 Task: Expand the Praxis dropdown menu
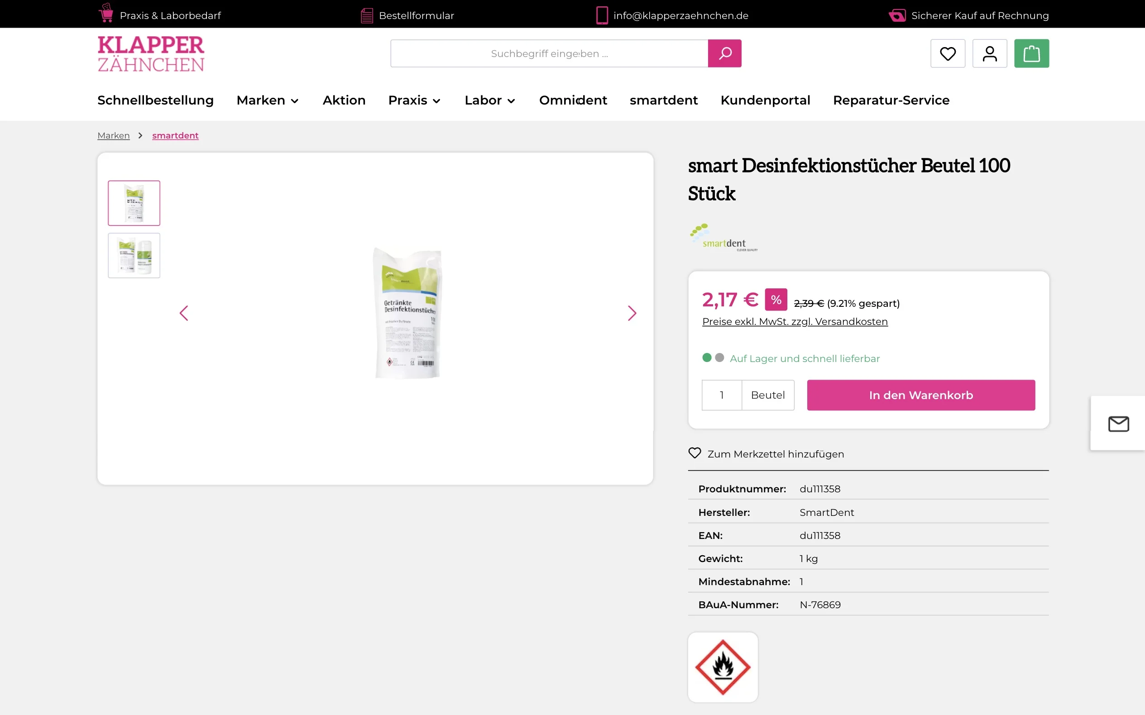[414, 100]
